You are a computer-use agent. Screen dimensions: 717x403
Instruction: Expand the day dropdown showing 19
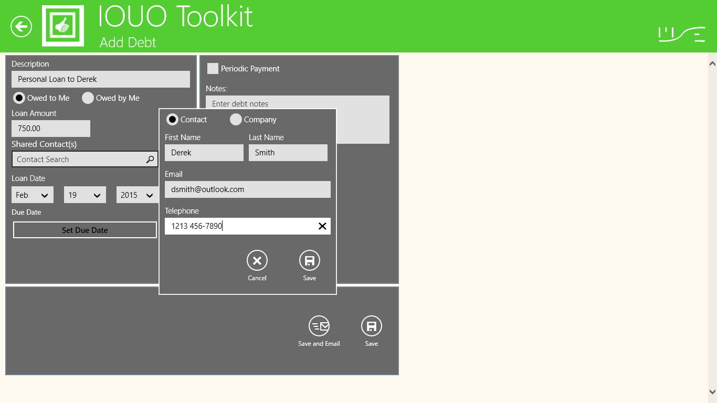pyautogui.click(x=85, y=195)
